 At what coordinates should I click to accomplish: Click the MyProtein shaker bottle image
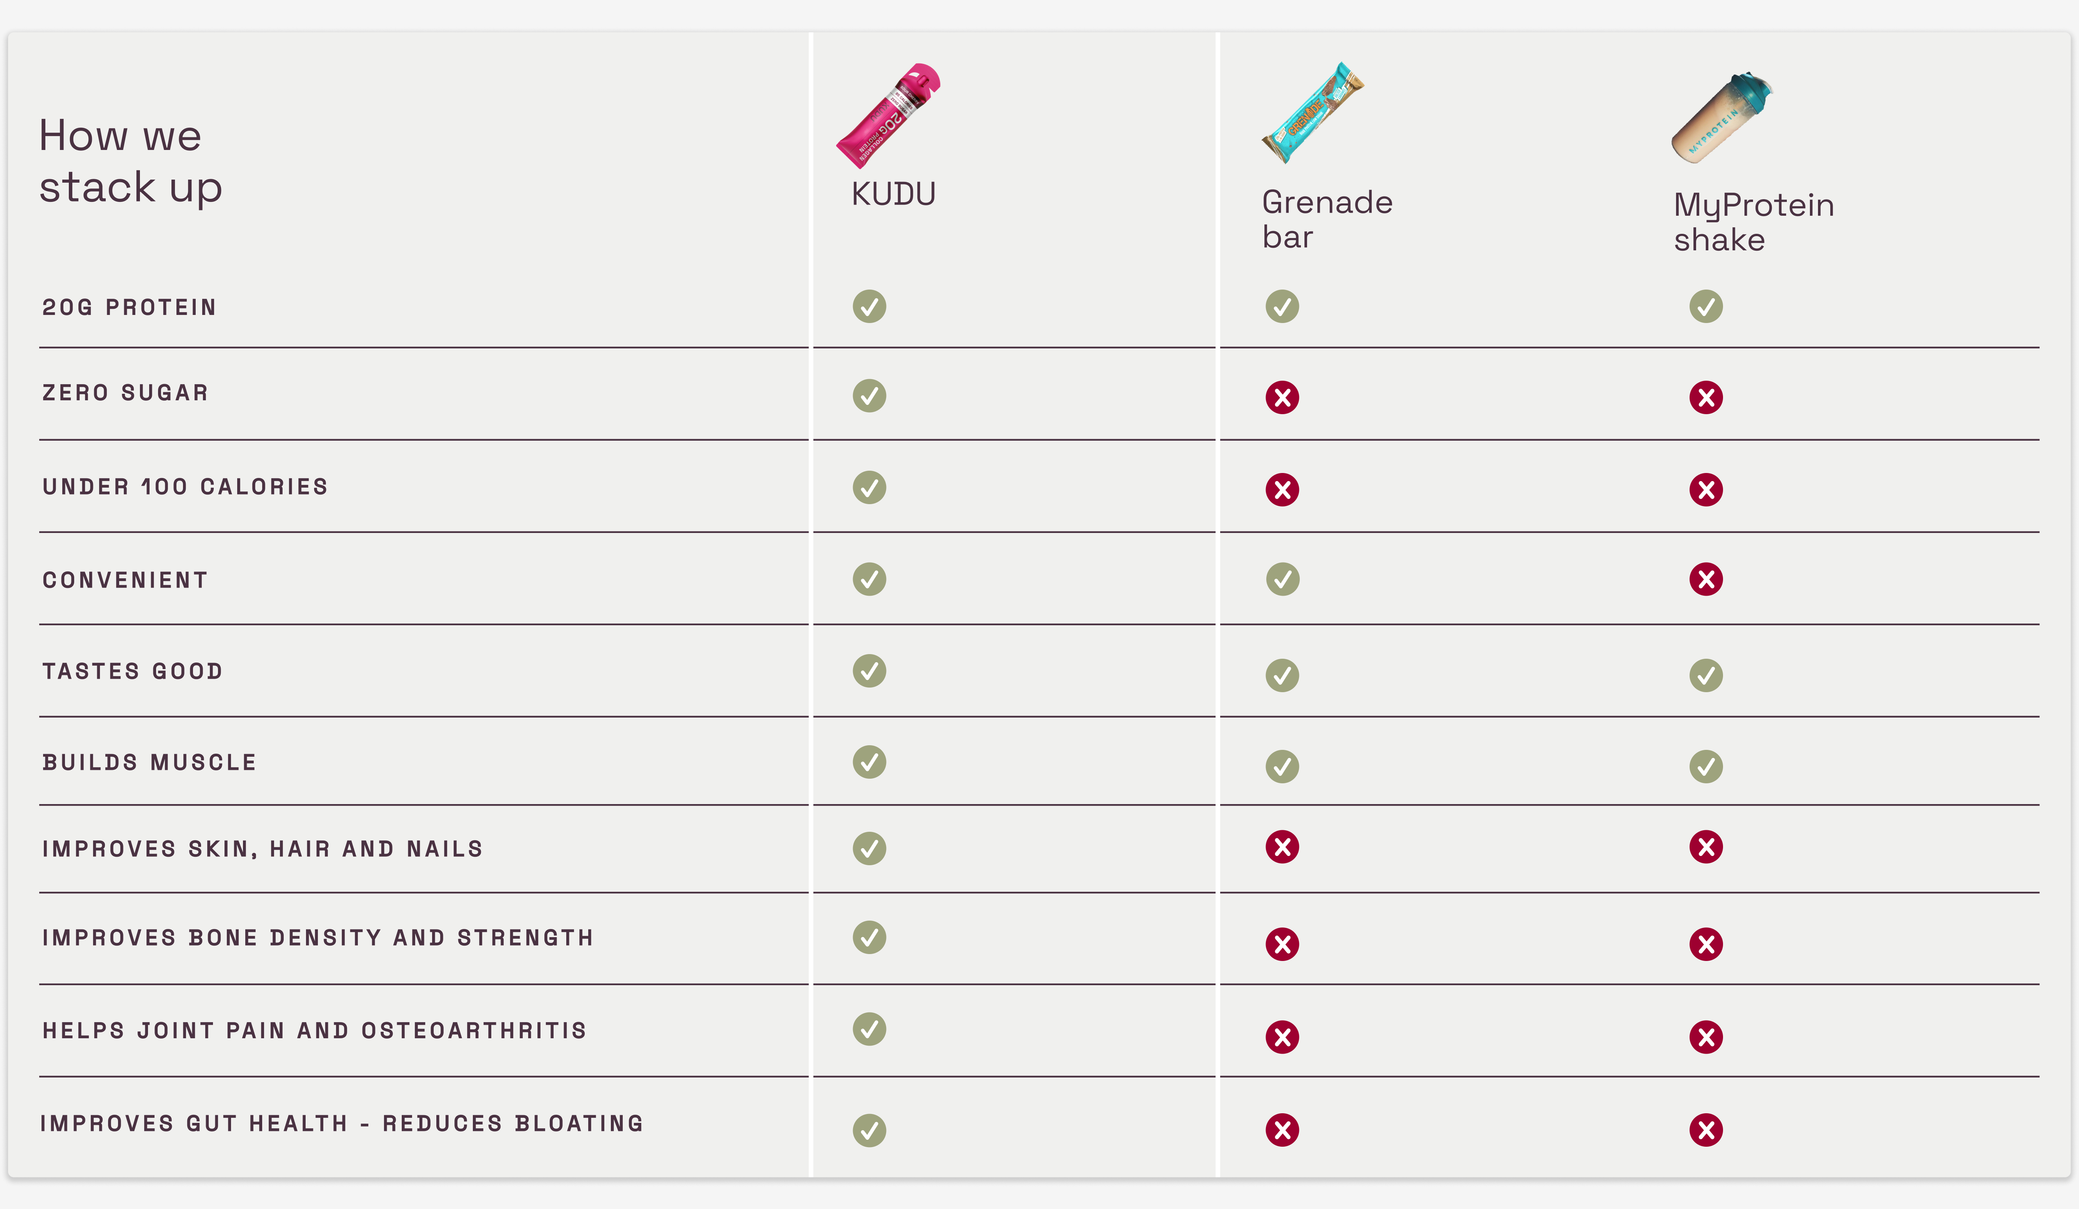[x=1722, y=118]
